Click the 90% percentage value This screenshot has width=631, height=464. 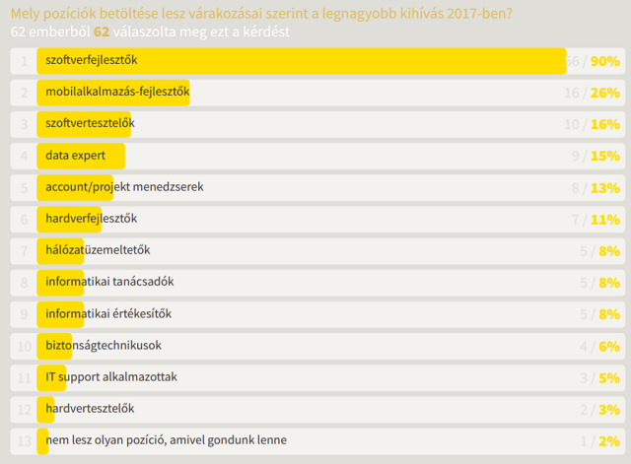pyautogui.click(x=605, y=61)
